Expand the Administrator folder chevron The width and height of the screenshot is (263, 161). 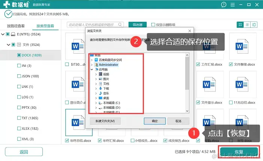[92, 65]
